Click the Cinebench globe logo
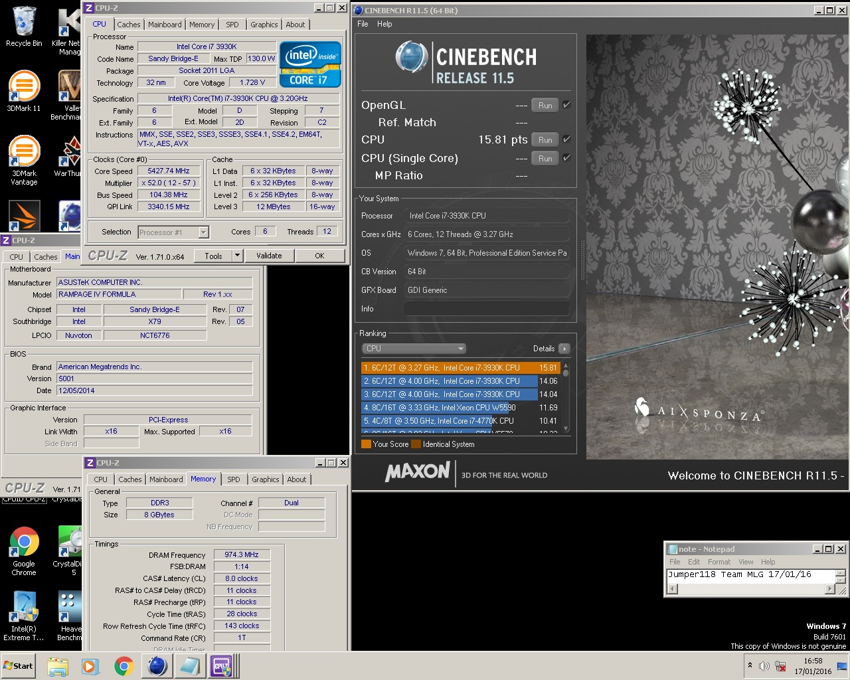Viewport: 850px width, 680px height. click(x=412, y=57)
